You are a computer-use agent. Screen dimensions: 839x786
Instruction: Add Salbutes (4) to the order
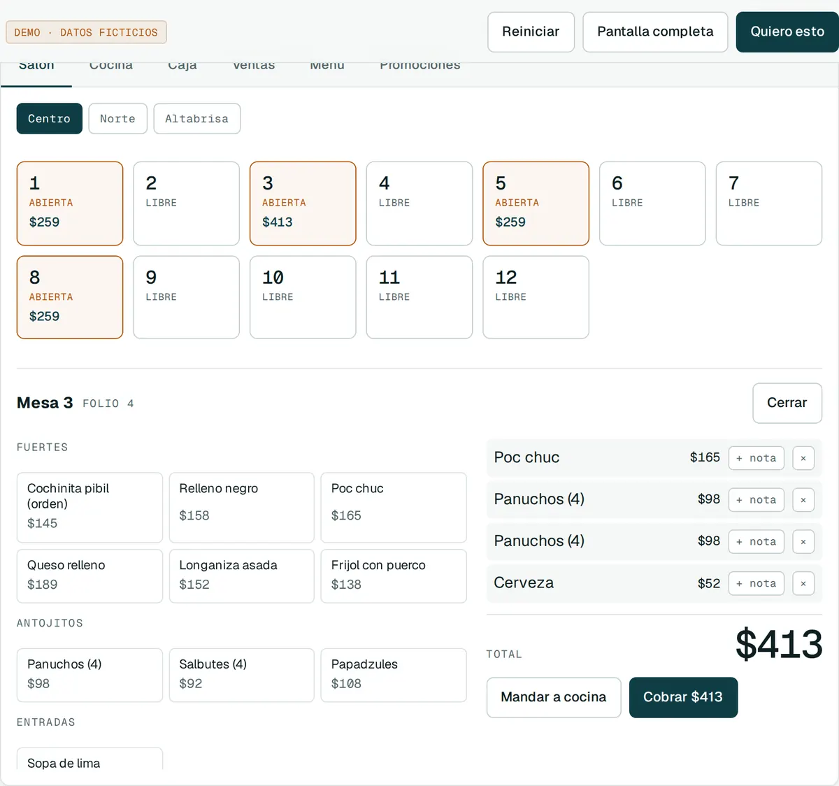[242, 676]
